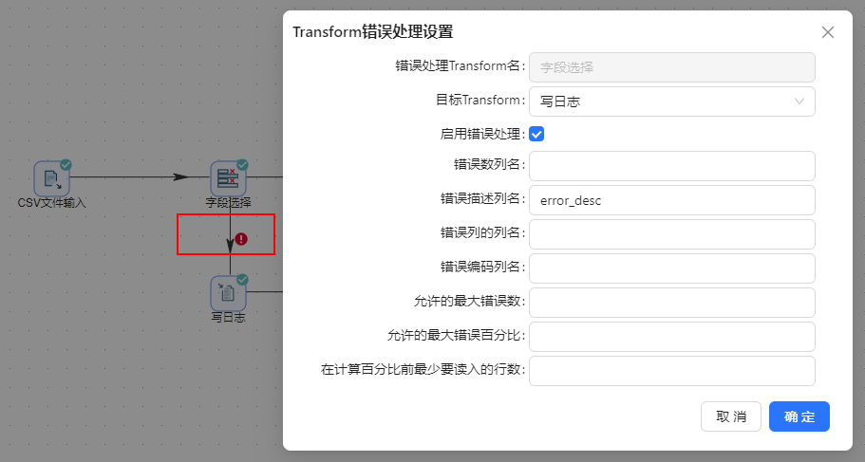Click into the 错误编码列名 field

[x=671, y=268]
